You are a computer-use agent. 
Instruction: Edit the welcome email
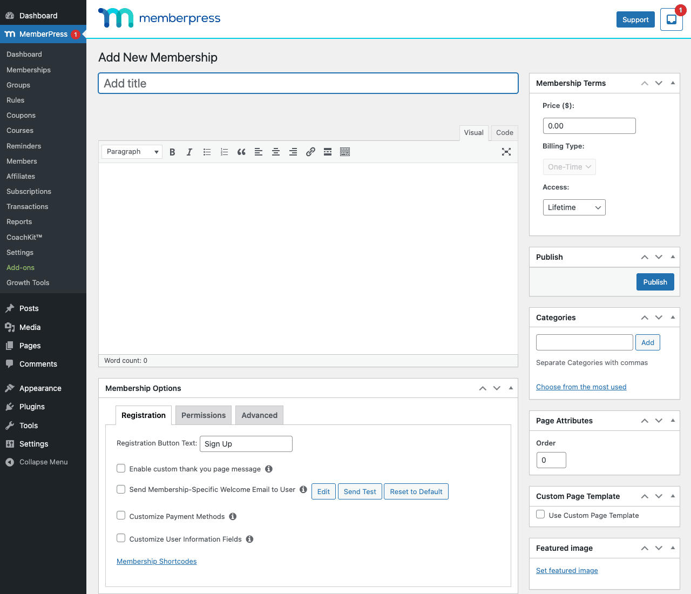click(324, 491)
